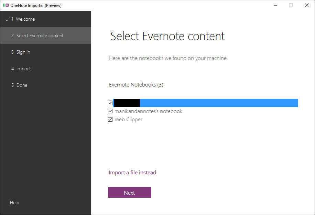Toggle the manikandannotes's notebook checkbox
Image resolution: width=315 pixels, height=215 pixels.
(110, 111)
